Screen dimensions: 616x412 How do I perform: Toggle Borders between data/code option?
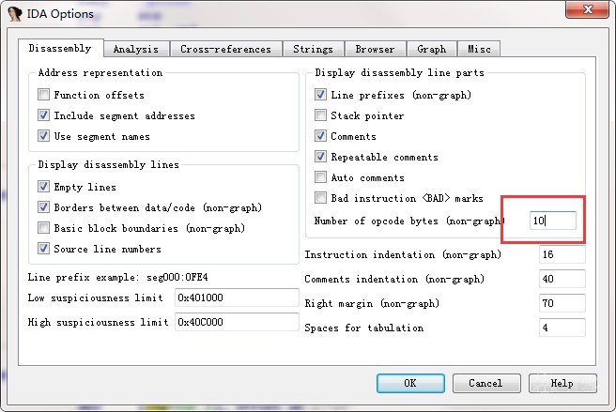pos(43,207)
